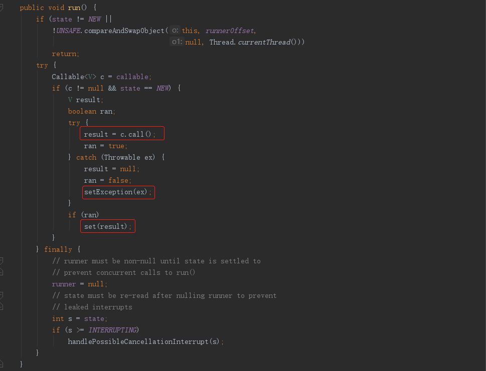Click the 'int s = state;' statement
Screen dimensions: 486x371
tap(79, 319)
